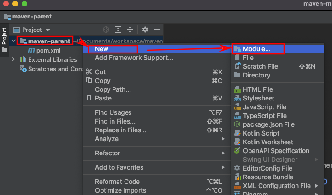
Task: Click the TS TypeScript File icon
Action: point(237,116)
